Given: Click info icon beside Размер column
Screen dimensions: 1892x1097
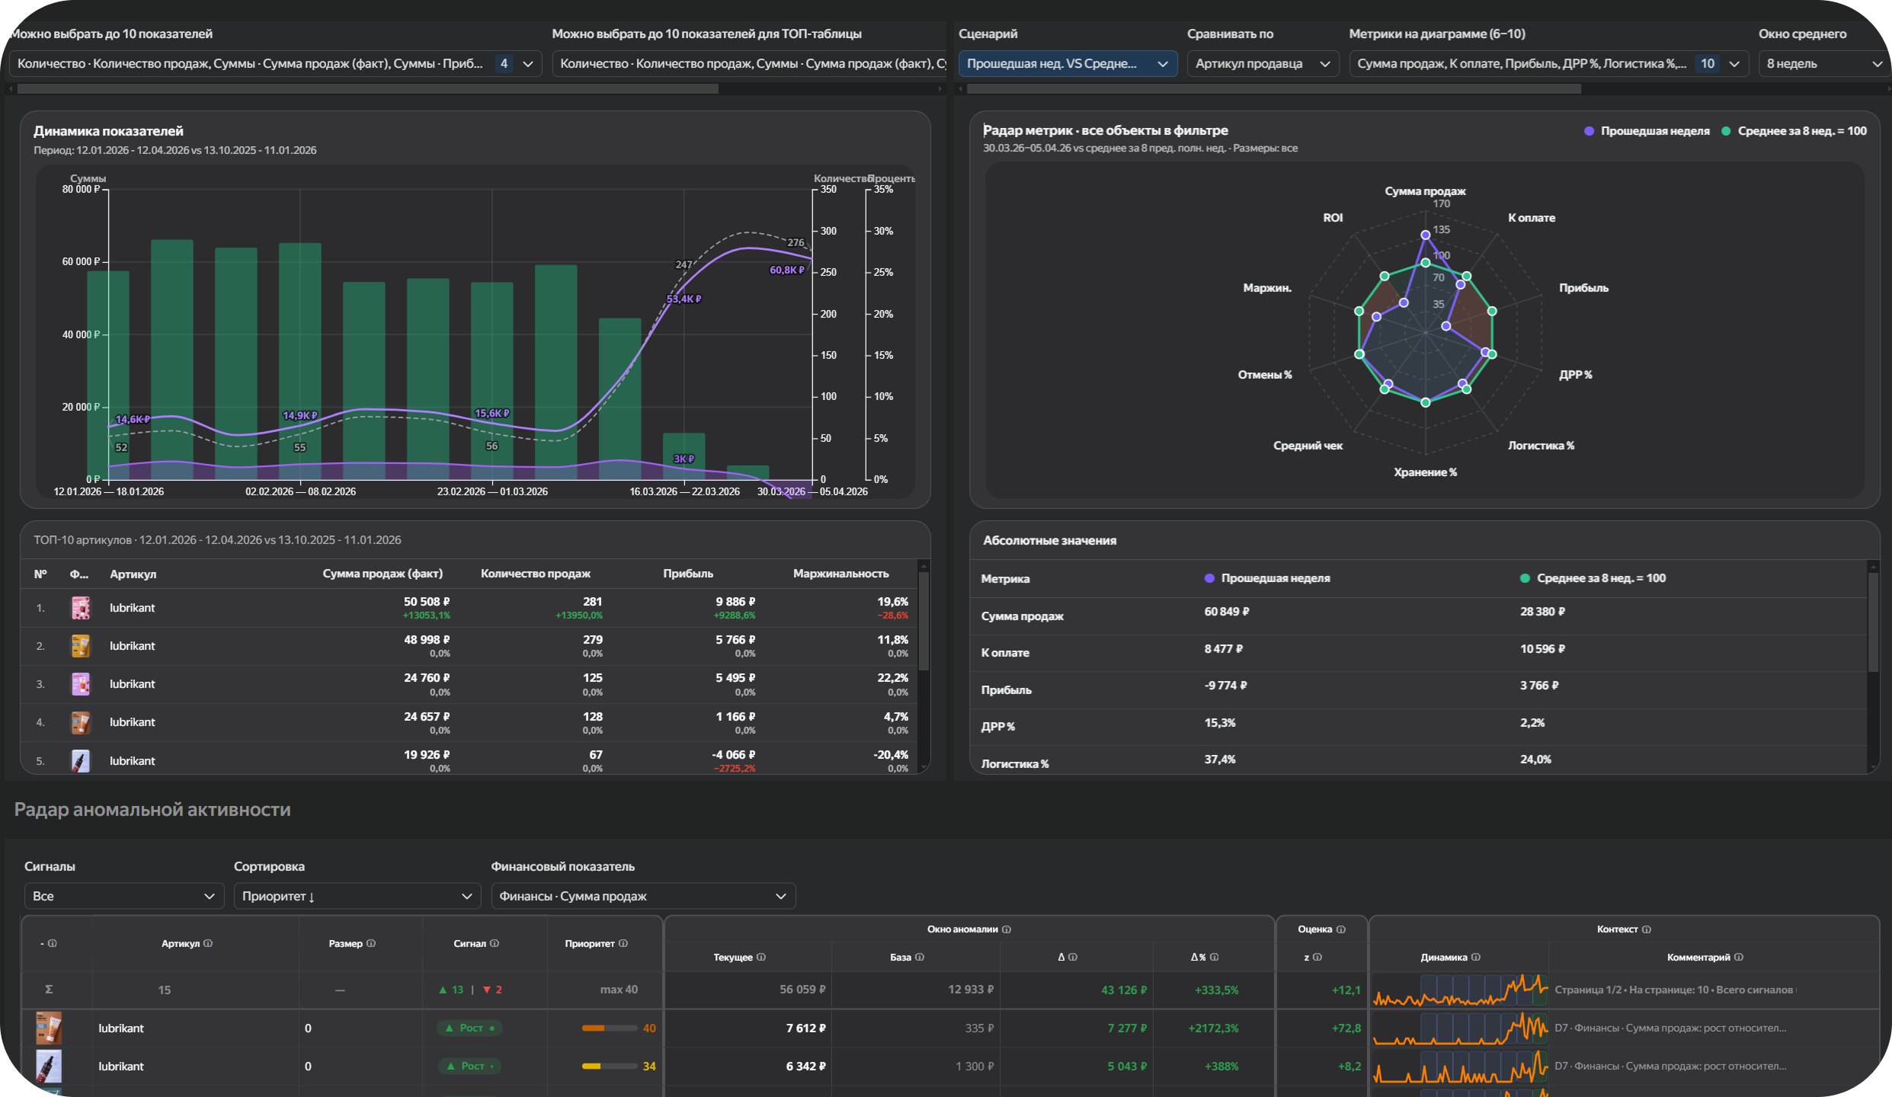Looking at the screenshot, I should pyautogui.click(x=371, y=943).
